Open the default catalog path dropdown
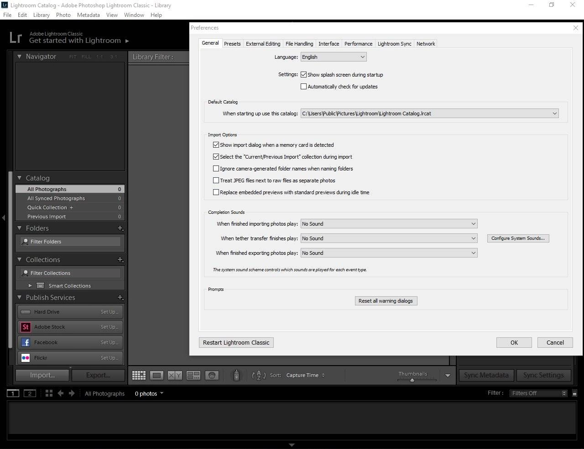The image size is (584, 449). [430, 114]
